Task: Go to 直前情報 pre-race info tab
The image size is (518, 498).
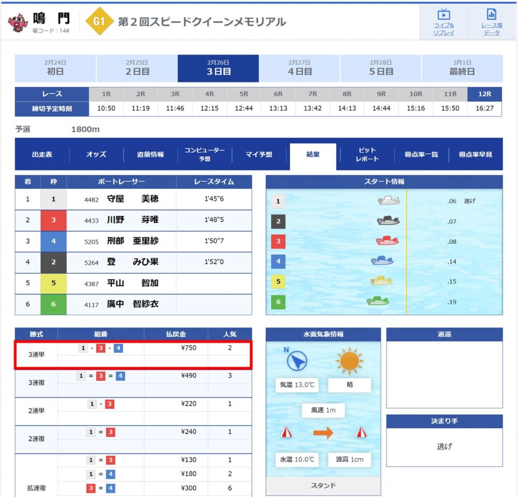Action: click(150, 154)
